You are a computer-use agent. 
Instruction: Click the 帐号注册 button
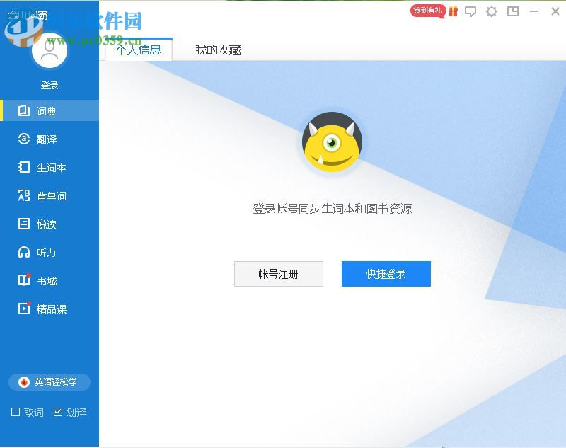tap(279, 274)
